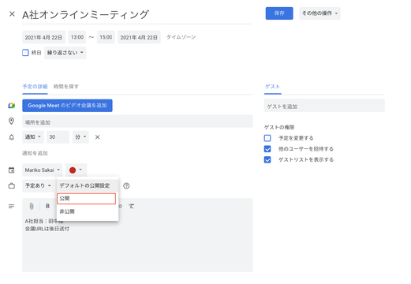The height and width of the screenshot is (284, 411).
Task: Expand その他の操作 dropdown
Action: click(x=319, y=13)
